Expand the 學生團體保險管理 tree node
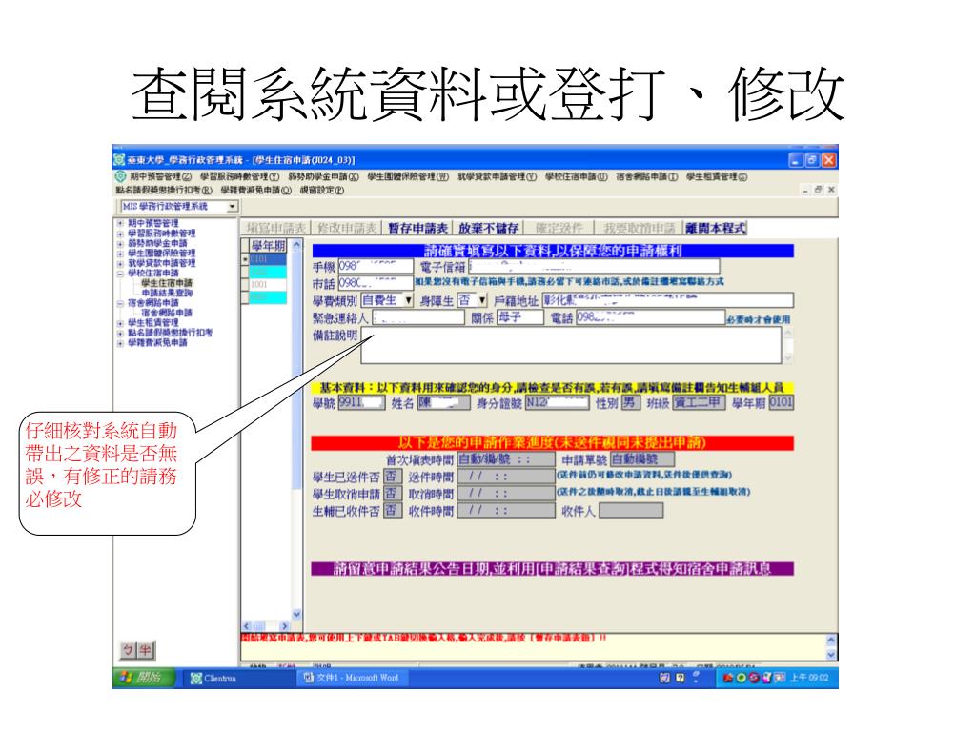976x732 pixels. coord(120,253)
